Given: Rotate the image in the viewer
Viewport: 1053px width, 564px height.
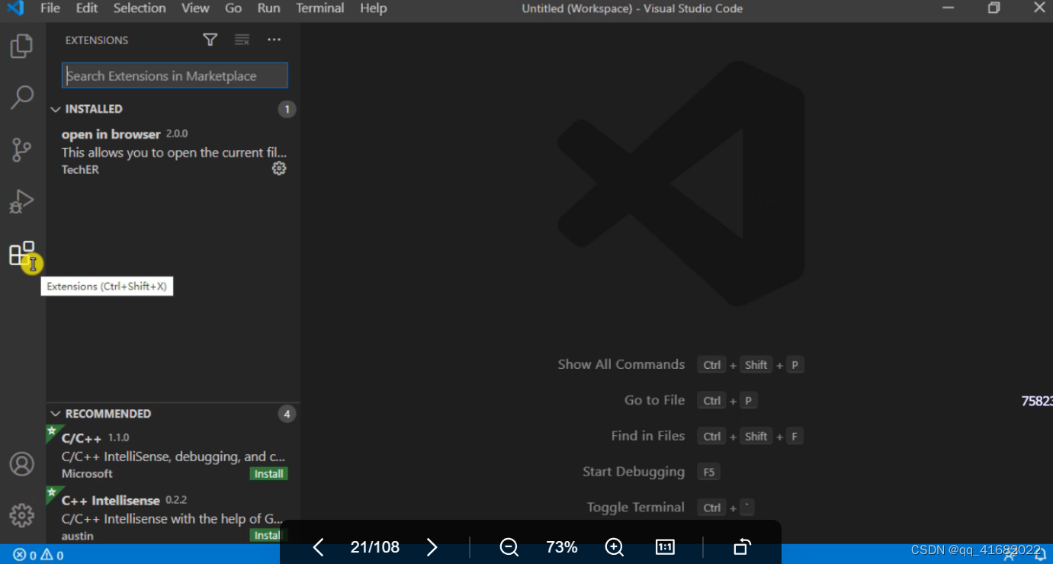Looking at the screenshot, I should click(742, 547).
